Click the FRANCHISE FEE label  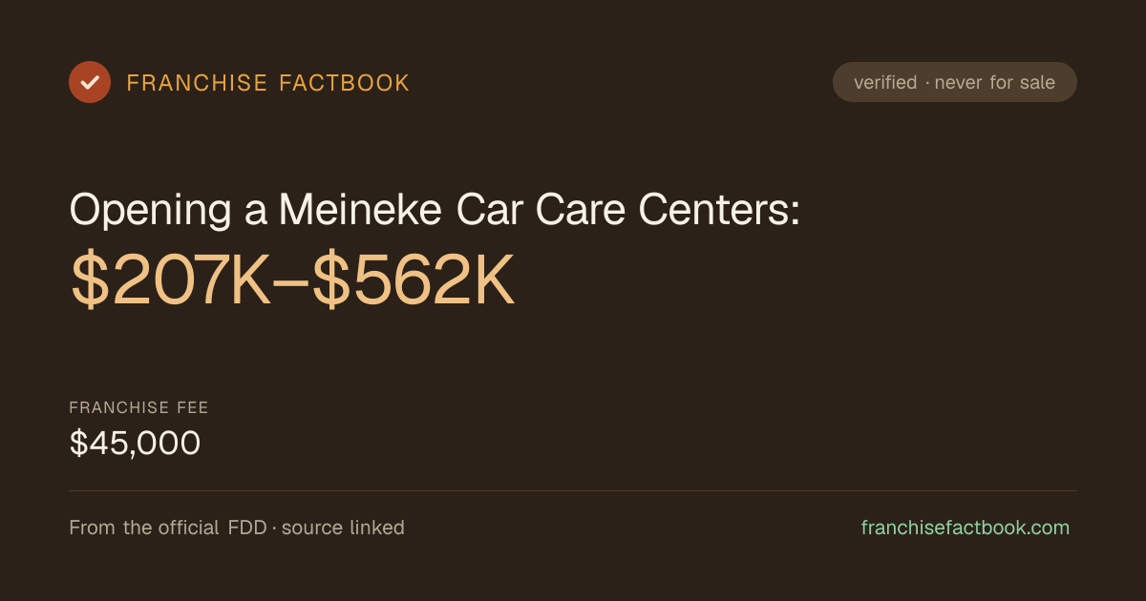[x=139, y=408]
